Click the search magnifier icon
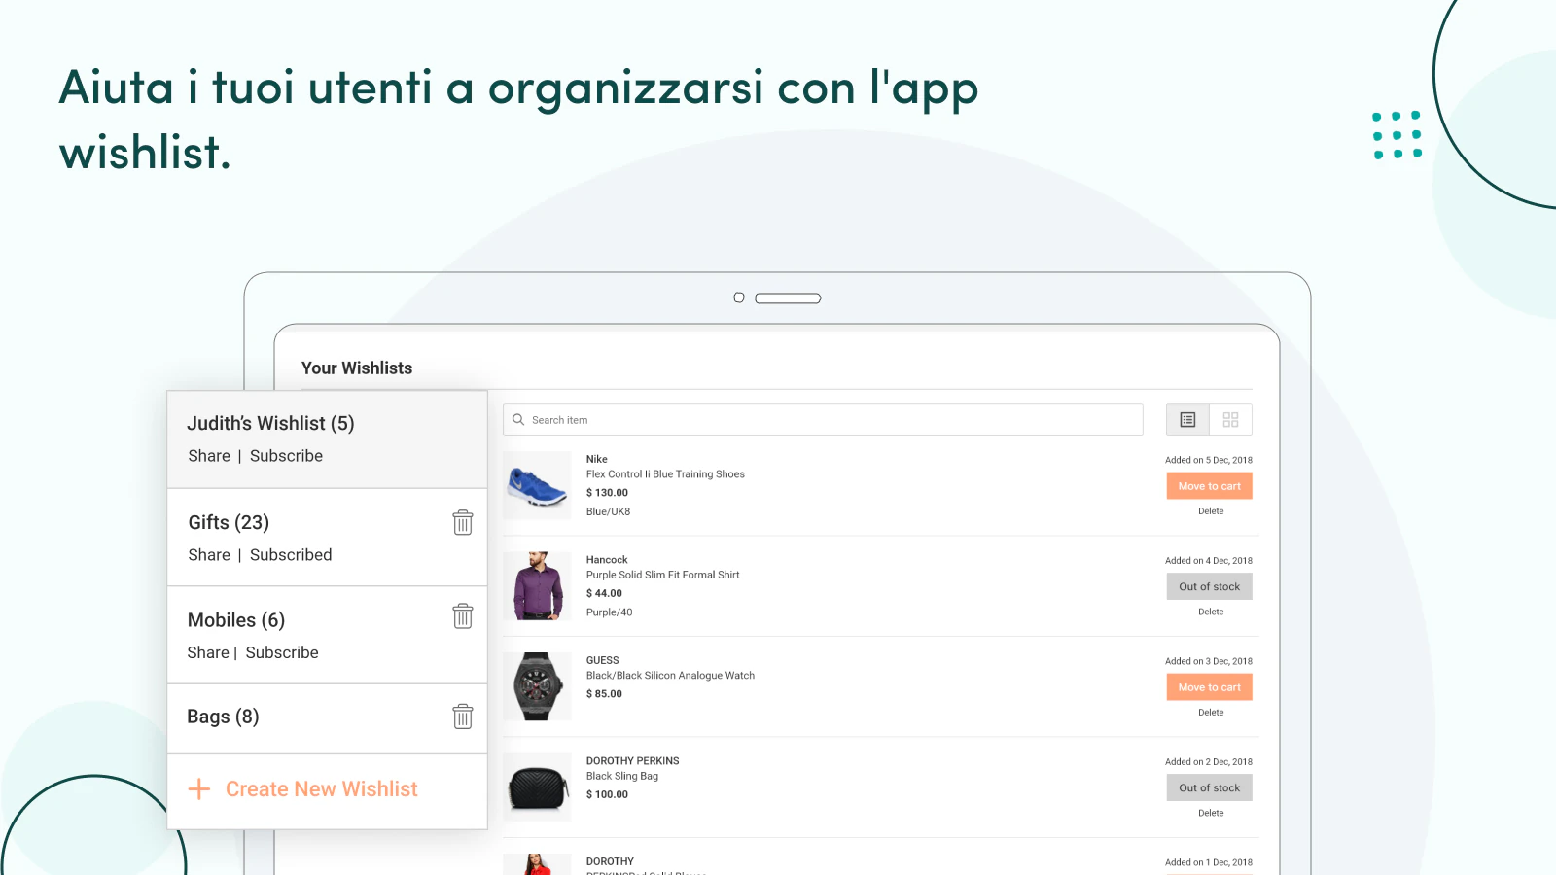The height and width of the screenshot is (875, 1556). 518,420
